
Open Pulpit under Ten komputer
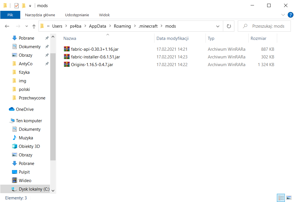click(x=24, y=172)
